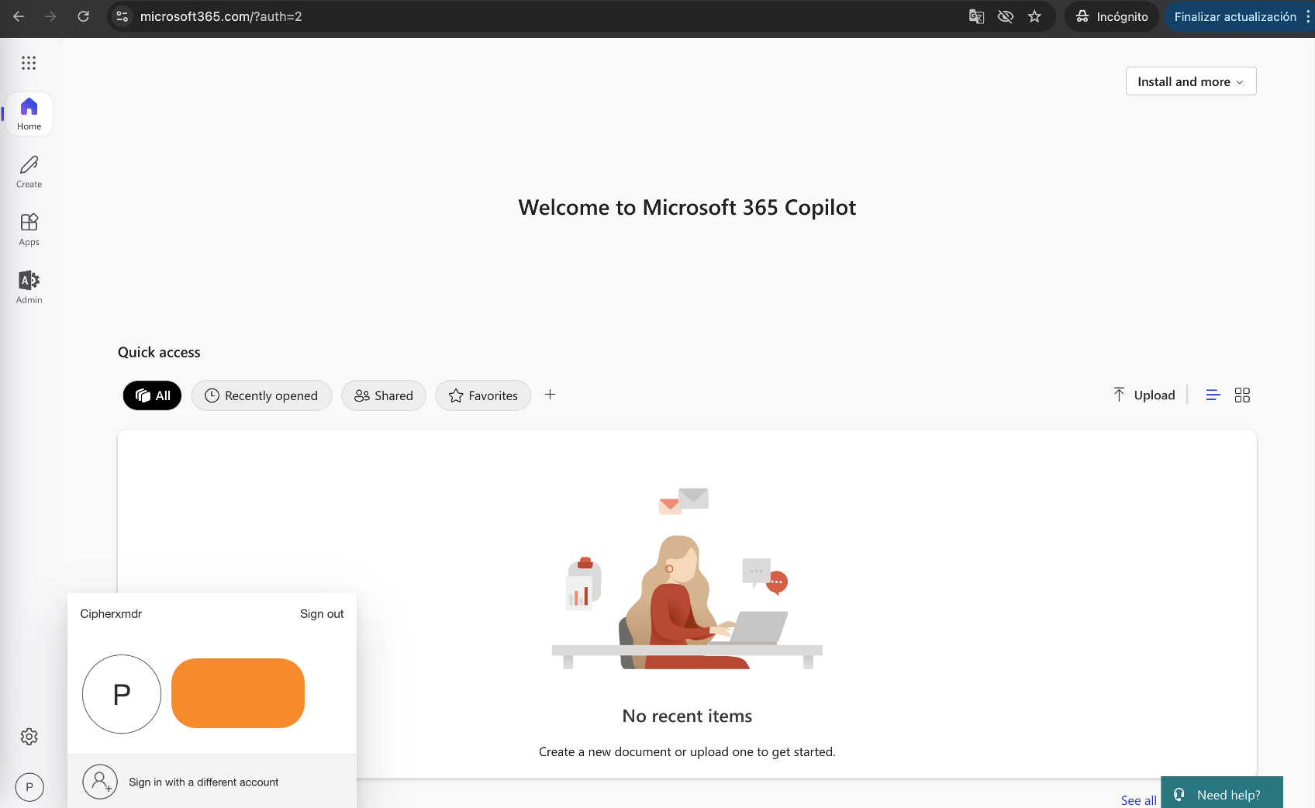Screen dimensions: 1315x808
Task: Switch to list view
Action: [x=1213, y=395]
